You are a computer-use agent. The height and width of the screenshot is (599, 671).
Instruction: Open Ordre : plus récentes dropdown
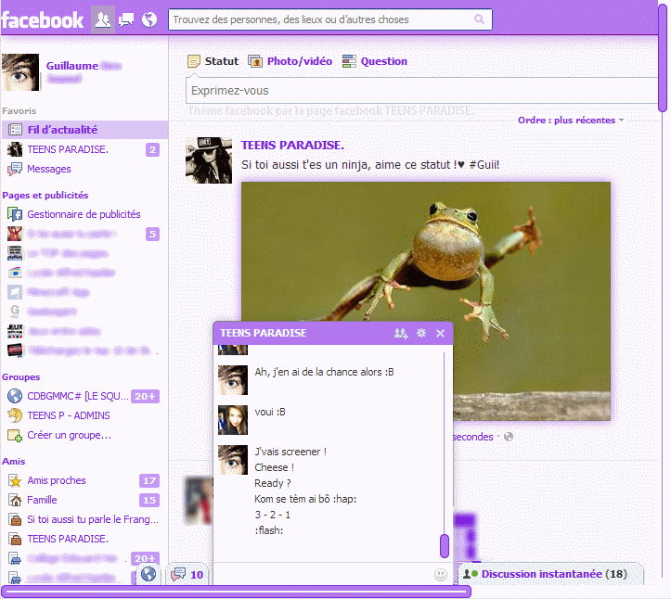coord(571,121)
